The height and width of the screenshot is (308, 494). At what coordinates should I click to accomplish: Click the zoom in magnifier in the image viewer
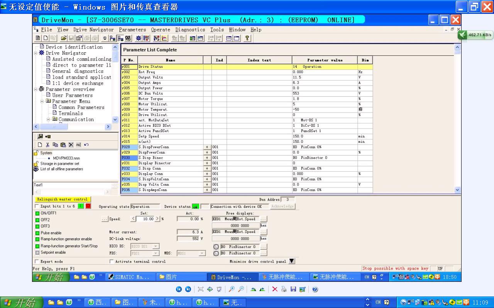pyautogui.click(x=232, y=289)
